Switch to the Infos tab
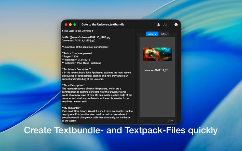The height and width of the screenshot is (151, 242). point(164,34)
